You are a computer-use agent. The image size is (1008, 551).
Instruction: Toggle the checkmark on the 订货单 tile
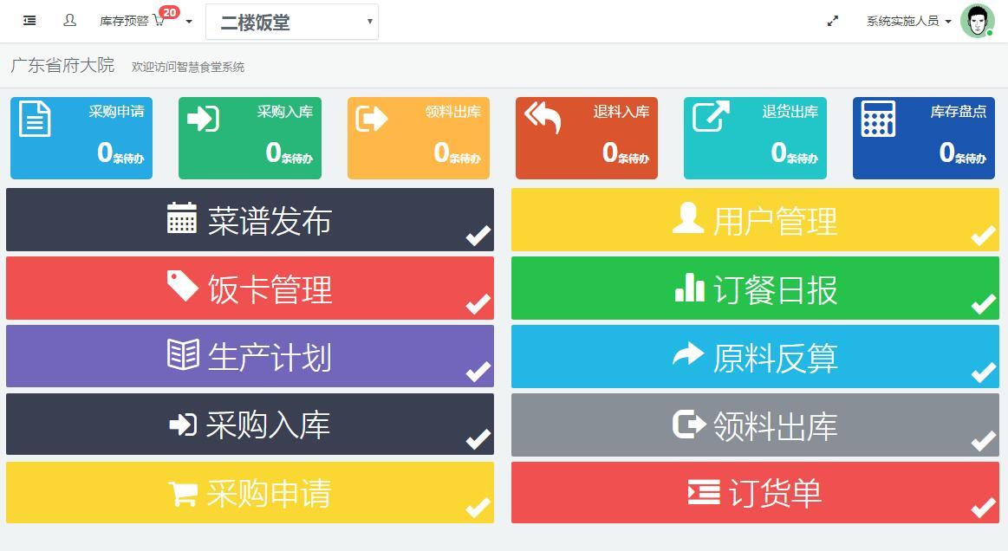(983, 508)
